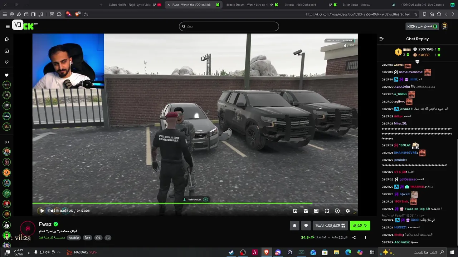Click username Fwaz_on_top_12 in chat

(x=417, y=209)
